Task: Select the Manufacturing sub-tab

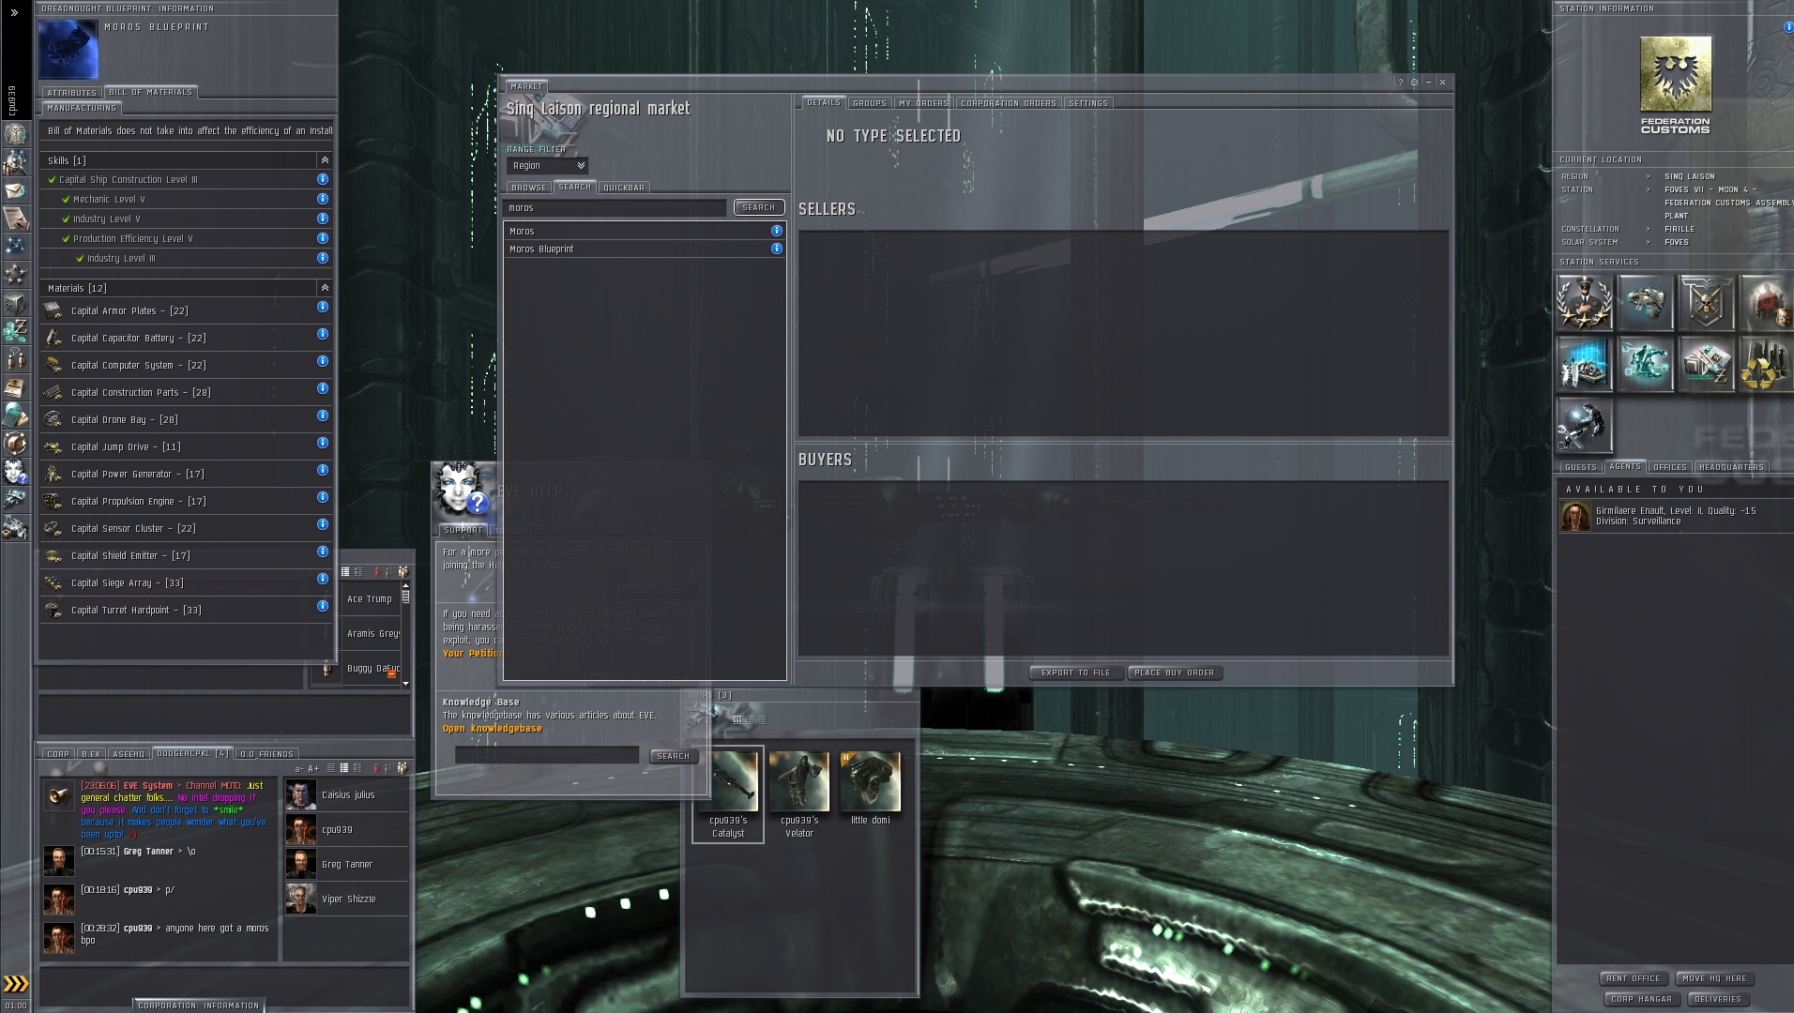Action: tap(82, 108)
